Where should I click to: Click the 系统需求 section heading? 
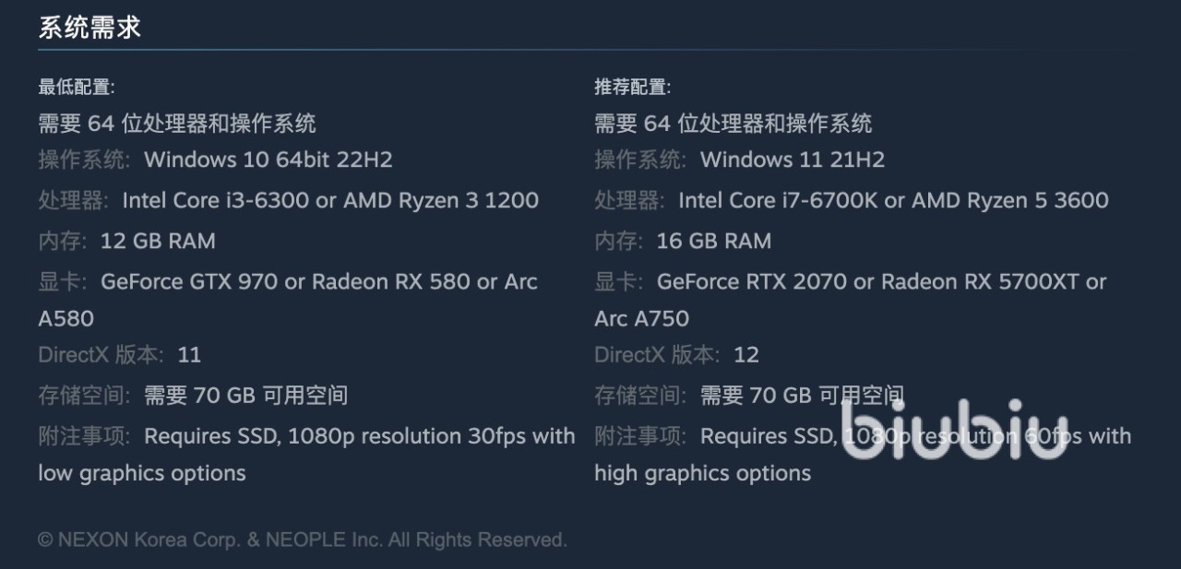point(89,27)
